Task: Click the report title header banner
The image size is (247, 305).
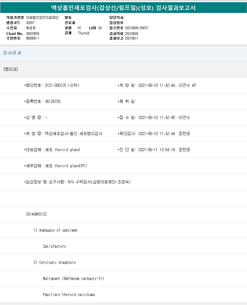Action: [x=123, y=8]
